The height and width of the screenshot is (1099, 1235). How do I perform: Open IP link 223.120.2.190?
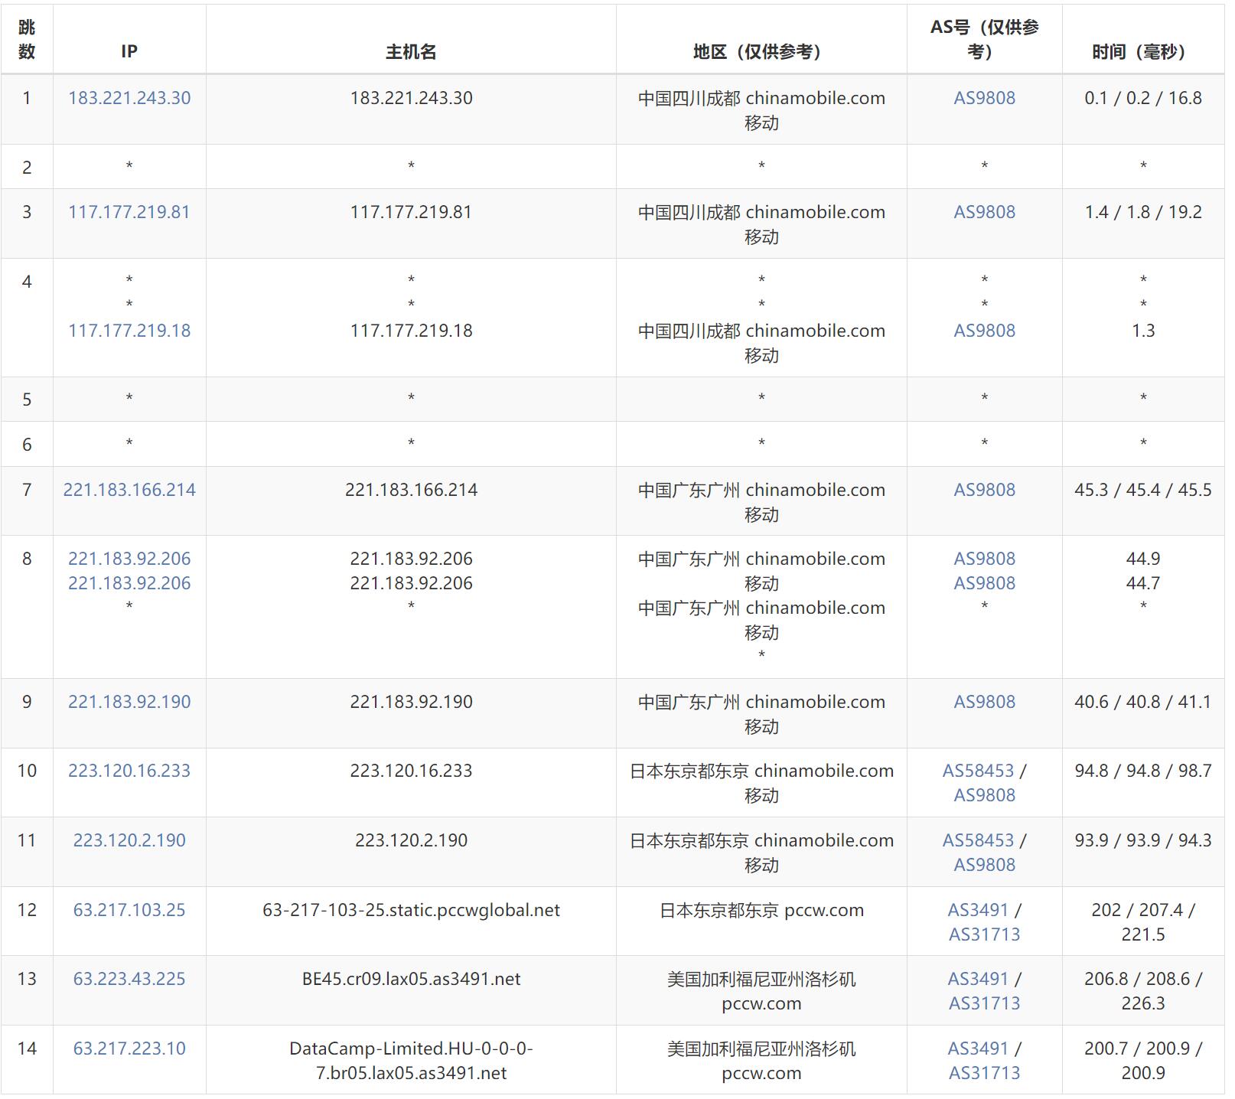(129, 840)
